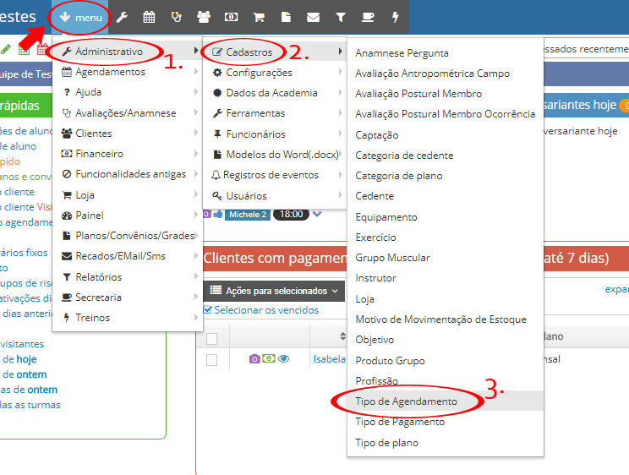
Task: Select 'Tipo de Agendamento' menu entry
Action: pos(407,401)
